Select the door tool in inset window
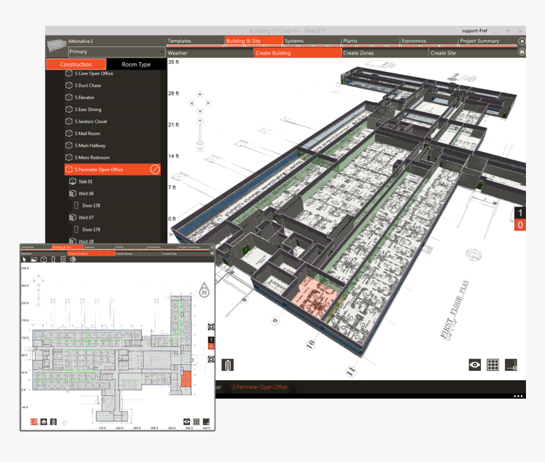The width and height of the screenshot is (545, 462). (x=53, y=259)
